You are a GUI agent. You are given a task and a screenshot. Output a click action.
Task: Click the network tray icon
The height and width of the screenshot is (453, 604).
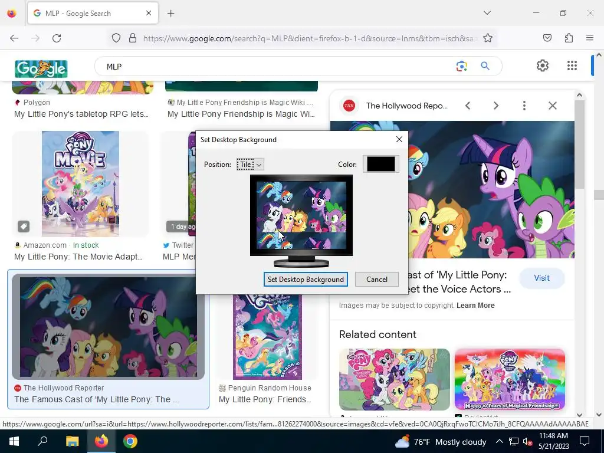coord(514,441)
